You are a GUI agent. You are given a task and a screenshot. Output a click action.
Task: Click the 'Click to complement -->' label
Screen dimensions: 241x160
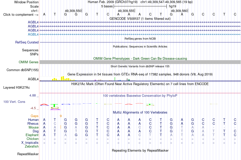21,15
